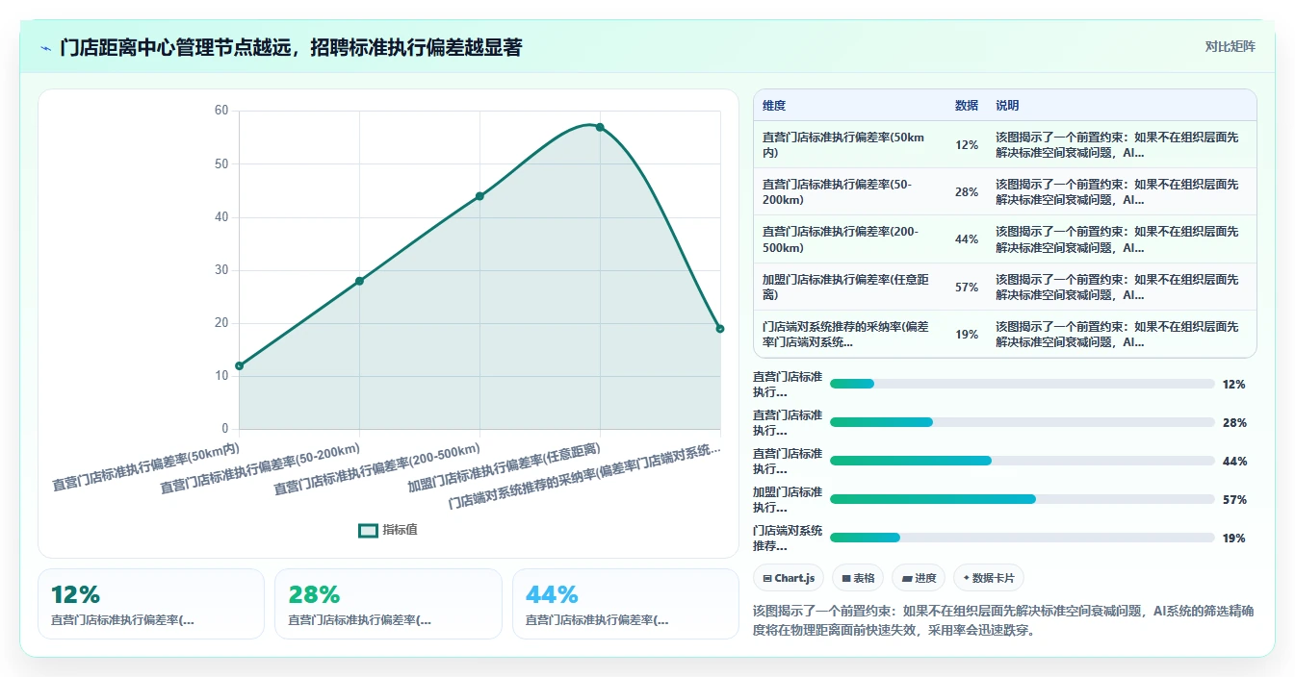Click x-axis label 门店端对系统推荐的采纳率
The image size is (1295, 677).
pos(584,476)
